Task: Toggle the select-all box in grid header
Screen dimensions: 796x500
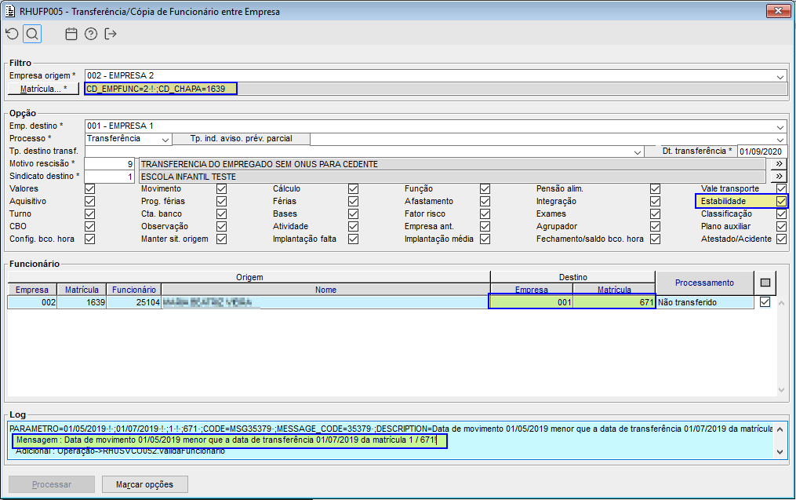Action: point(765,283)
